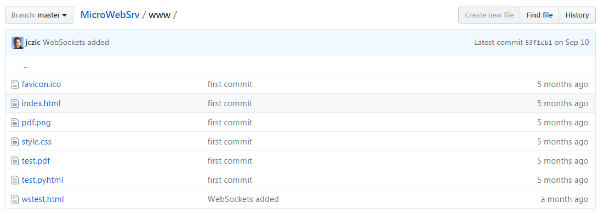Open the test.pyhtml file
The height and width of the screenshot is (214, 603).
click(x=42, y=180)
